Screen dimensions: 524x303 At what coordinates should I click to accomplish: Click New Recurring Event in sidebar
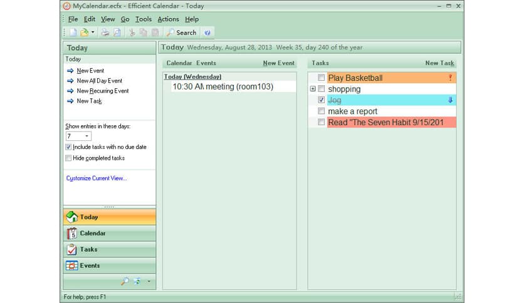[103, 91]
